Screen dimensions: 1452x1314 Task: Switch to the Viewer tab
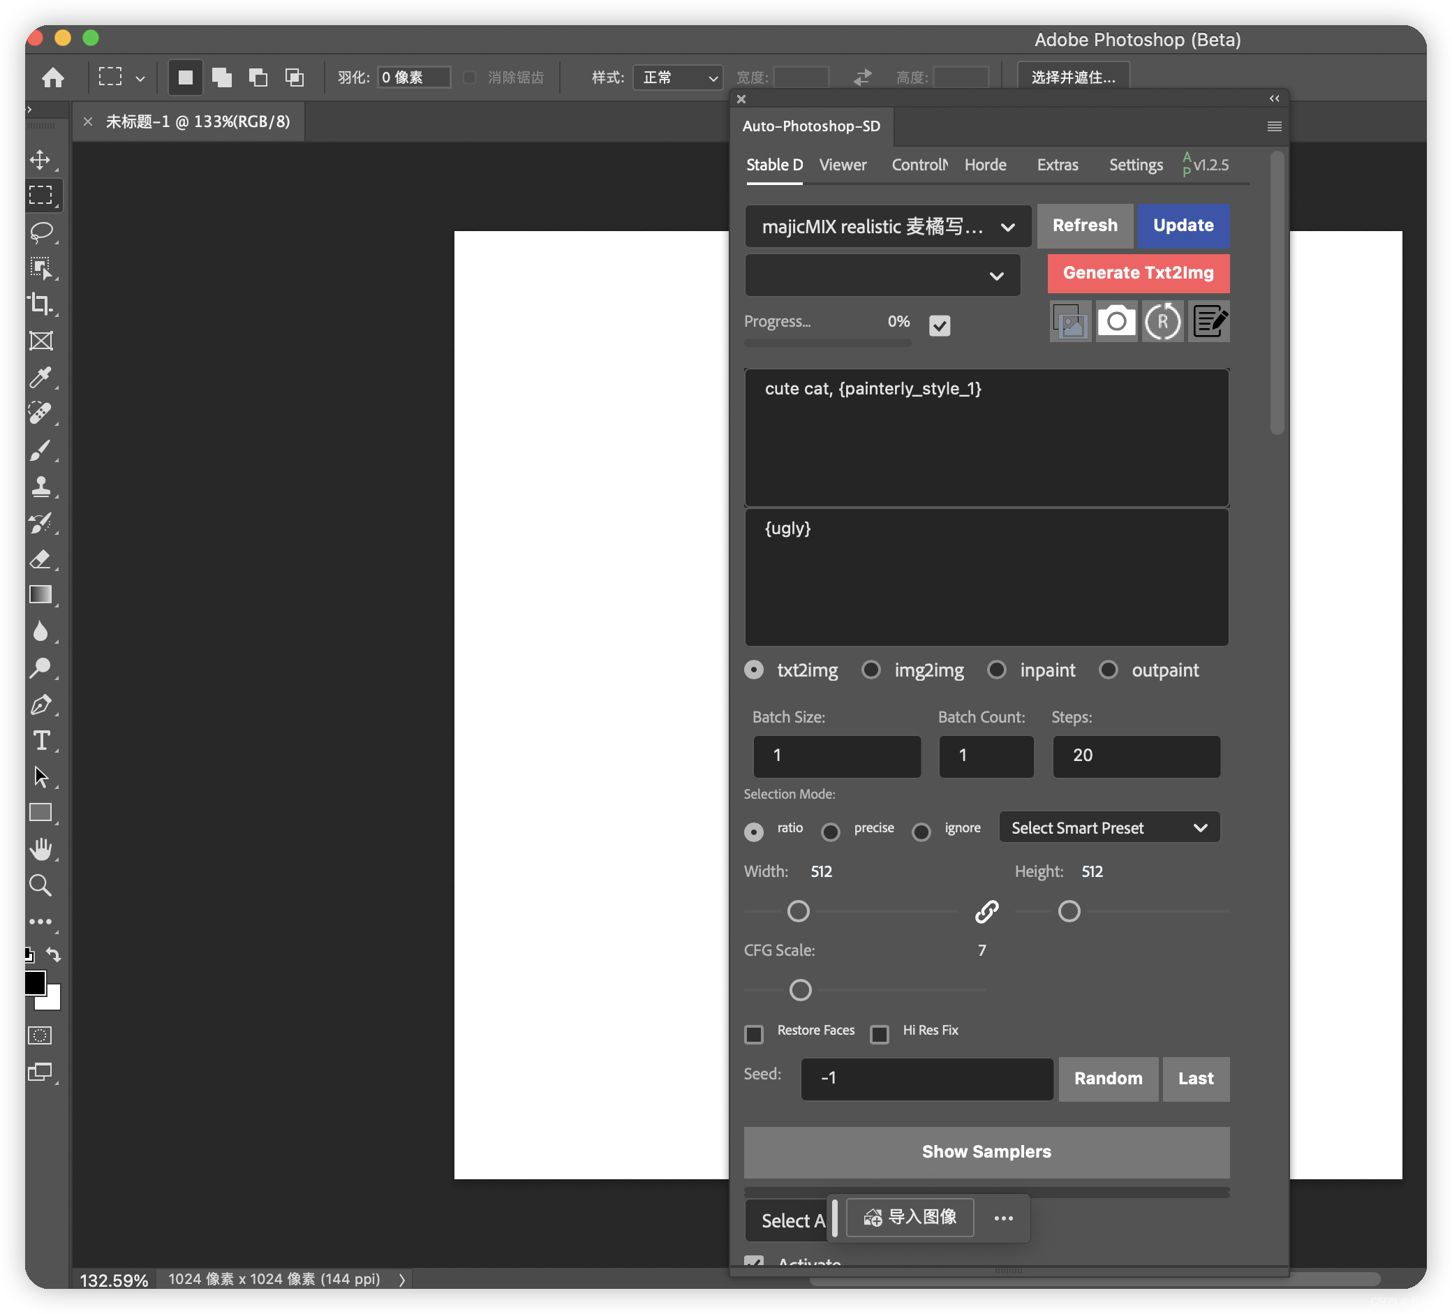click(x=843, y=165)
